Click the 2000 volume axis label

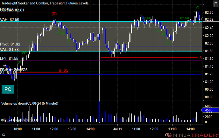pyautogui.click(x=208, y=117)
